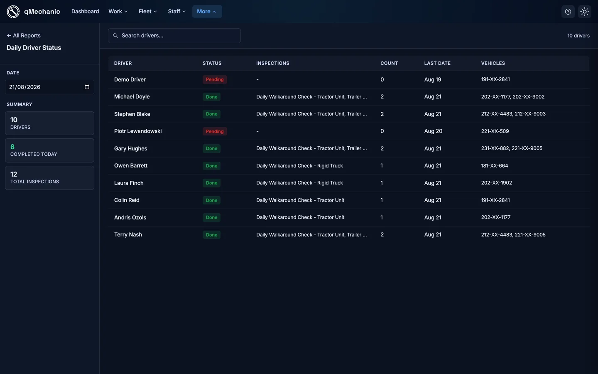
Task: Sort by the DRIVER column header
Action: click(123, 63)
